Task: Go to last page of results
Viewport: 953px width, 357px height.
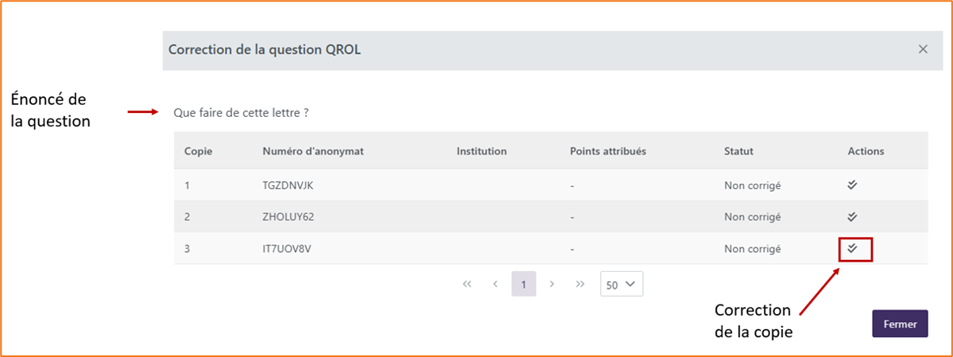Action: point(579,284)
